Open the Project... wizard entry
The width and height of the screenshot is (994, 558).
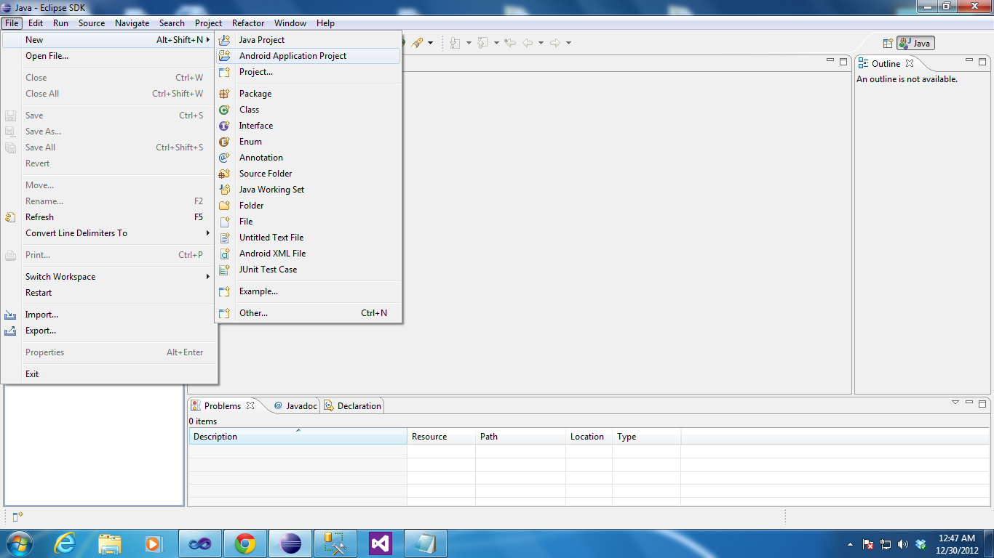pos(308,72)
